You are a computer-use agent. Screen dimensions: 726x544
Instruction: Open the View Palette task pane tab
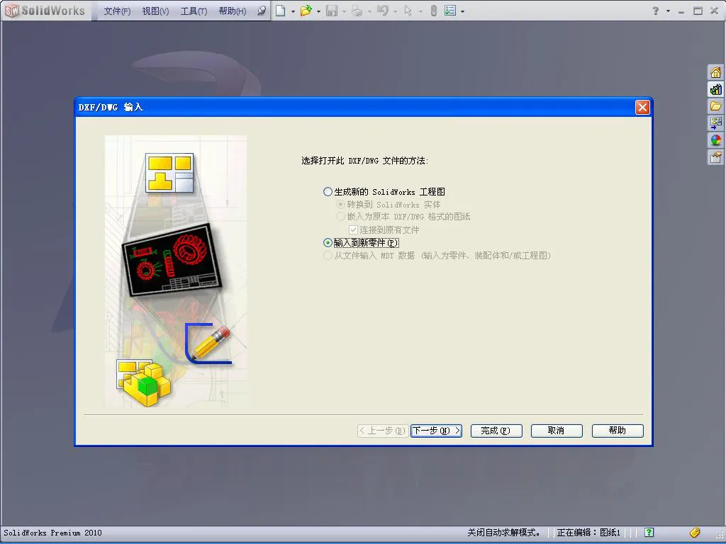pyautogui.click(x=716, y=123)
